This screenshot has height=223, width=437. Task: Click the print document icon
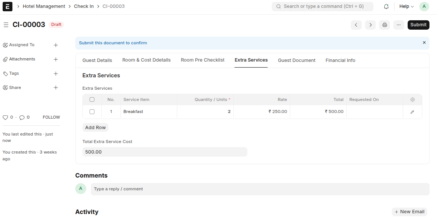[384, 25]
